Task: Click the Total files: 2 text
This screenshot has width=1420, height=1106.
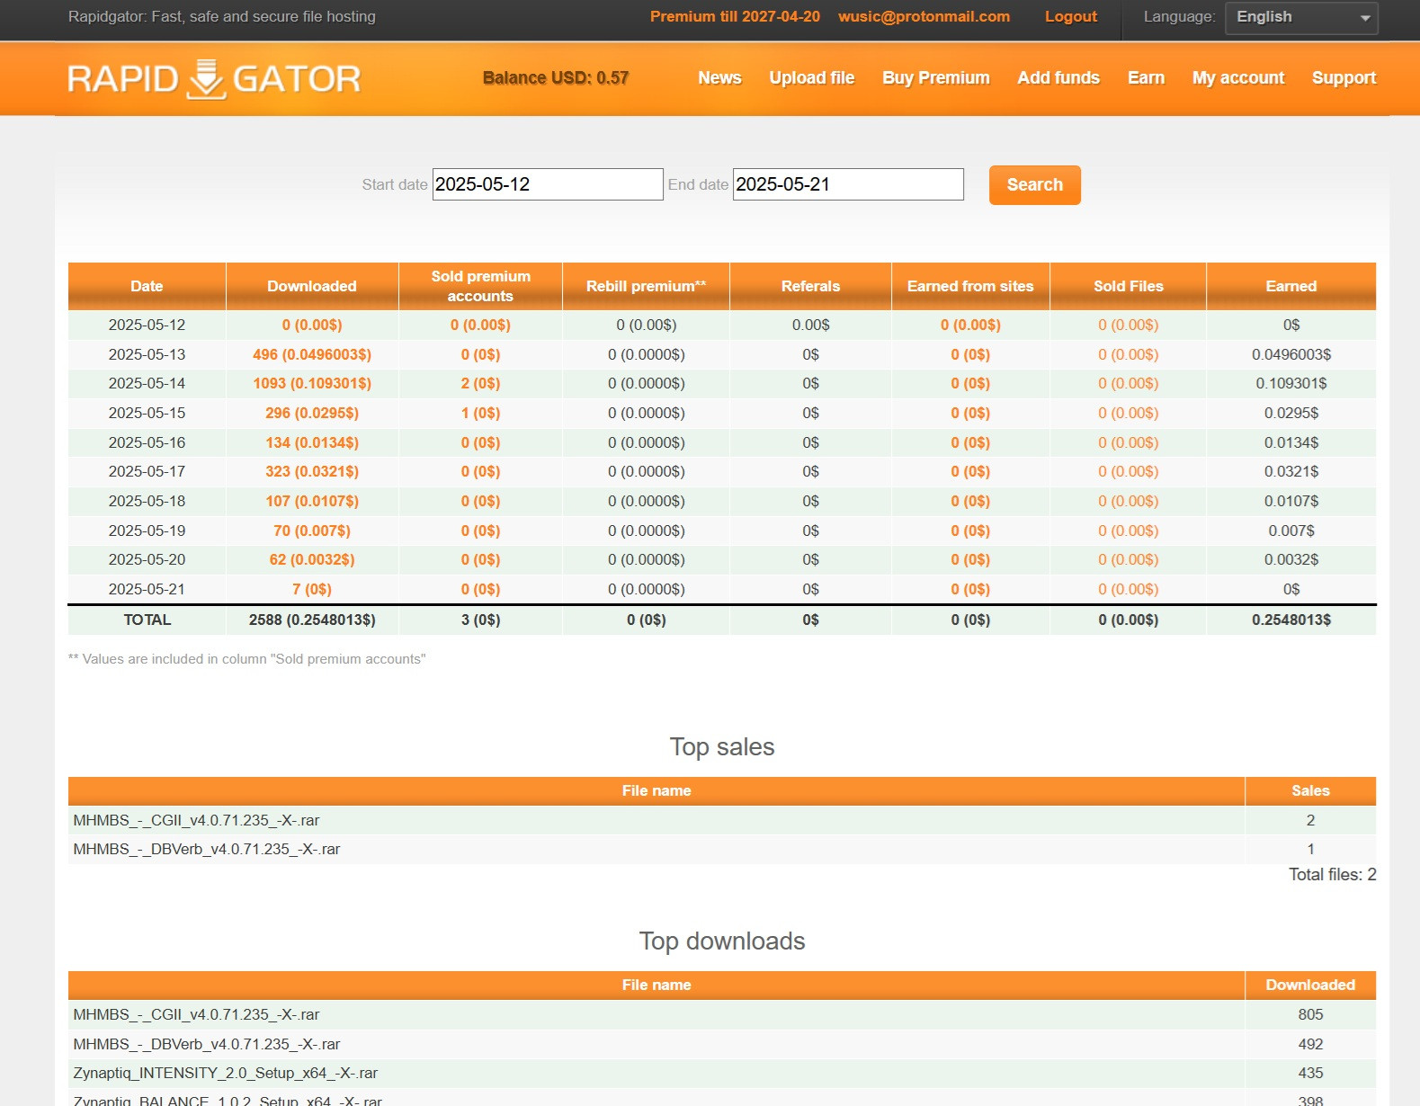Action: [1332, 875]
